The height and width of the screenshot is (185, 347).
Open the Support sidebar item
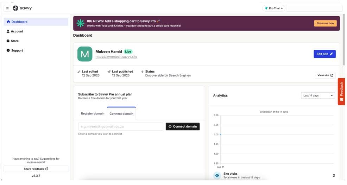coord(17,50)
